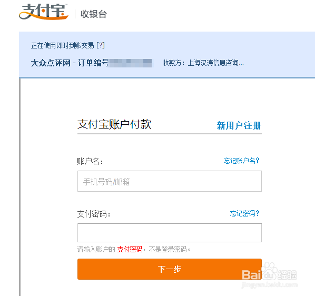Click the Baidu paw watermark logo
Viewport: 315px width, 296px height.
[270, 271]
